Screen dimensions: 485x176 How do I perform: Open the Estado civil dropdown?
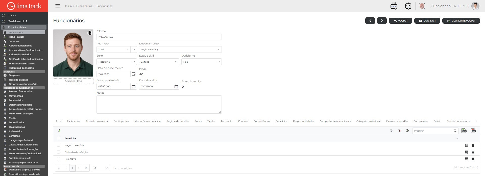pos(159,62)
